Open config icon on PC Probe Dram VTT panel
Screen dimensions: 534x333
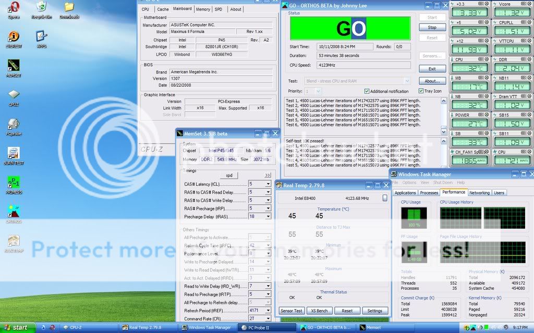click(525, 96)
